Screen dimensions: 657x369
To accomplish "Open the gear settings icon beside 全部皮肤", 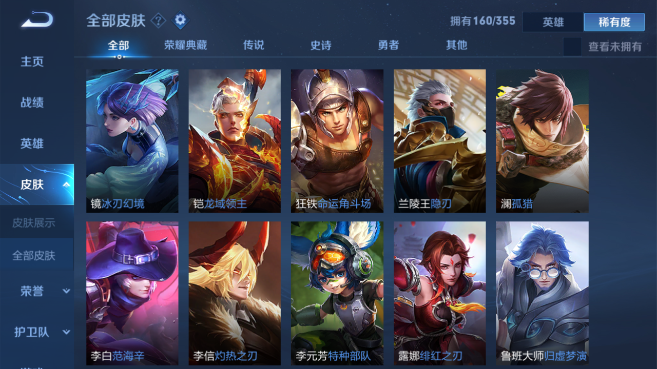I will (x=180, y=21).
